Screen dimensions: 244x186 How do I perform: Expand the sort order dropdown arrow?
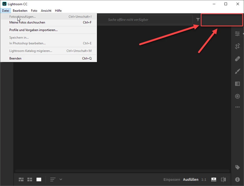tap(61, 179)
